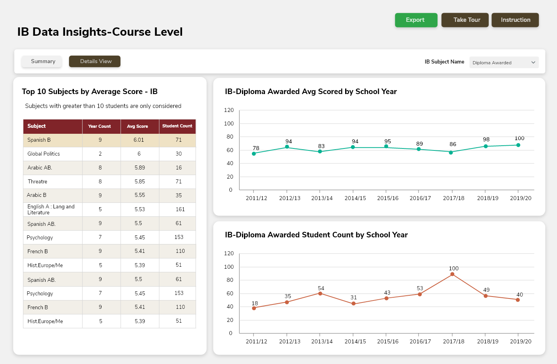Click the 161 student count cell
The image size is (557, 364).
[x=177, y=210]
